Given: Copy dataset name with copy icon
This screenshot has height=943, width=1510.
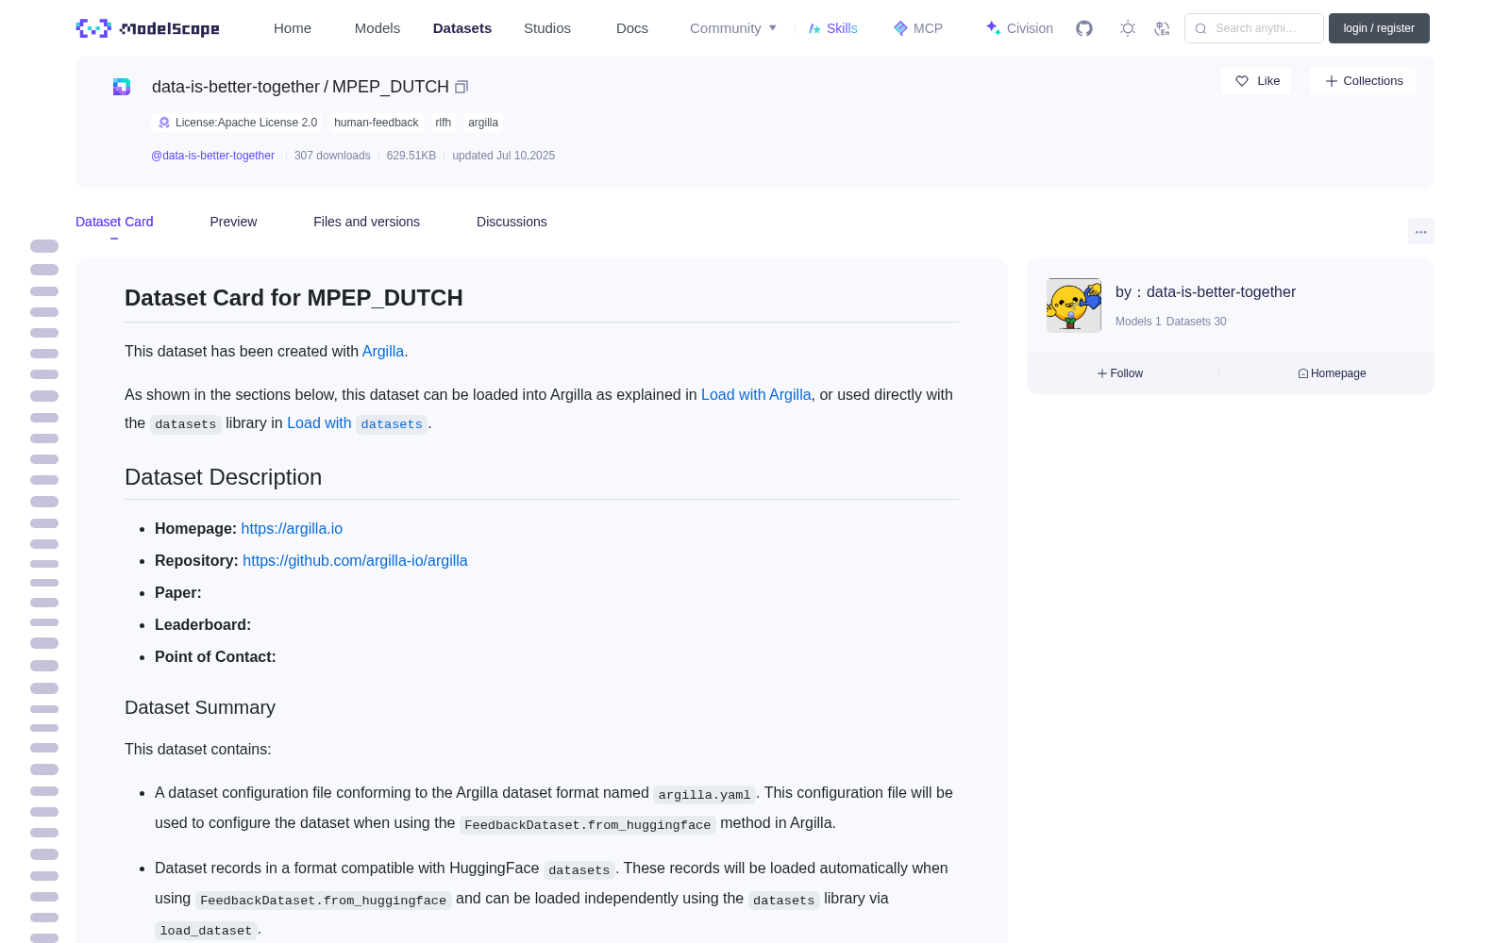Looking at the screenshot, I should pyautogui.click(x=461, y=87).
